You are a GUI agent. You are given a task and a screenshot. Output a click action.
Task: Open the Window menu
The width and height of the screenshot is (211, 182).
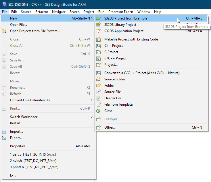143,12
